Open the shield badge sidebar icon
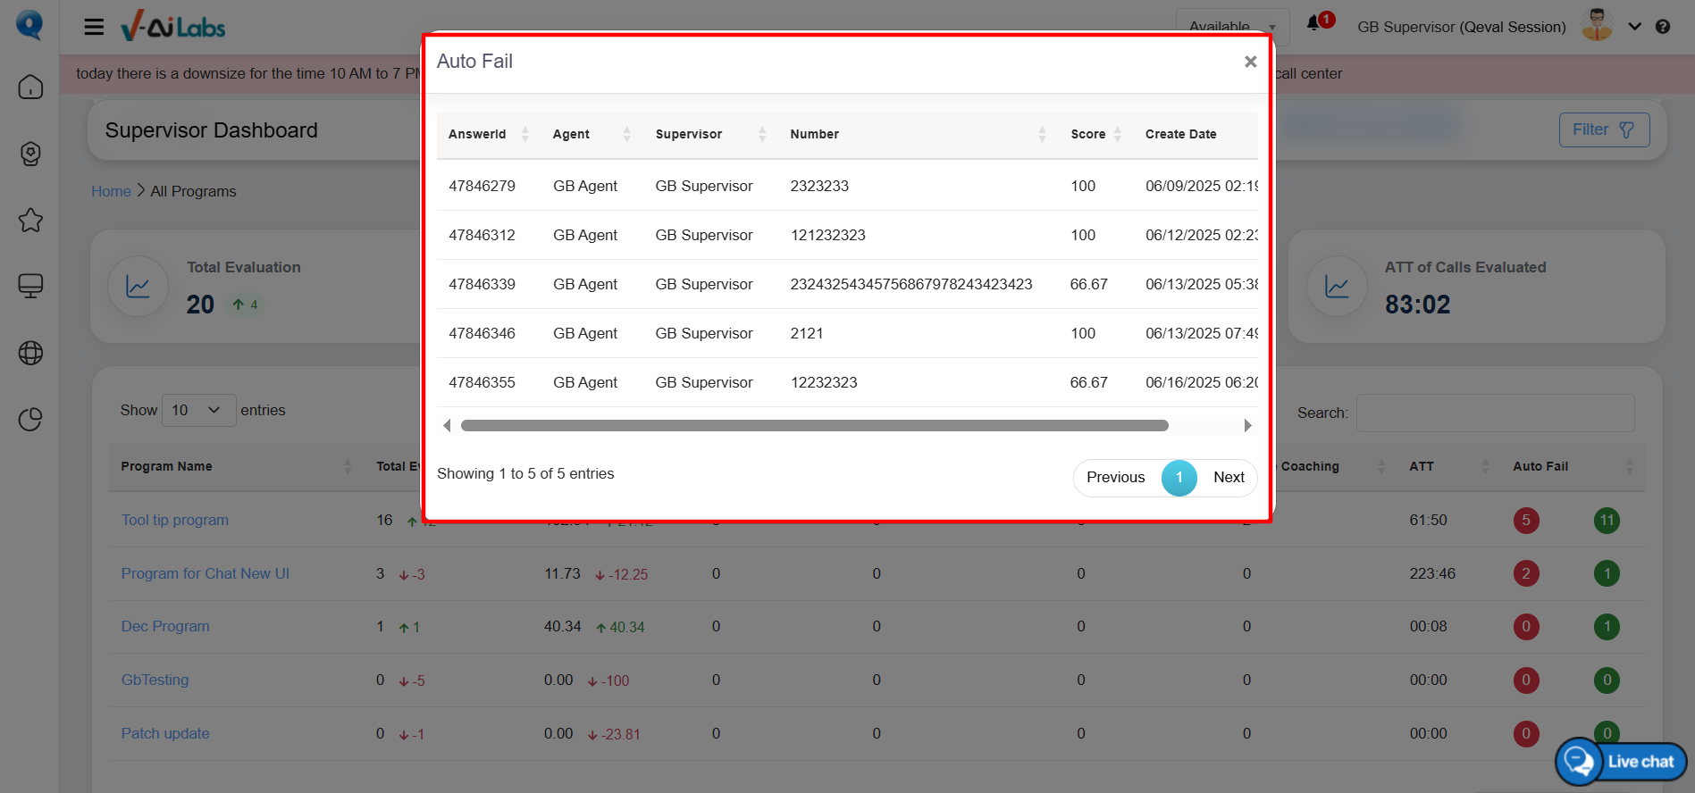 30,154
